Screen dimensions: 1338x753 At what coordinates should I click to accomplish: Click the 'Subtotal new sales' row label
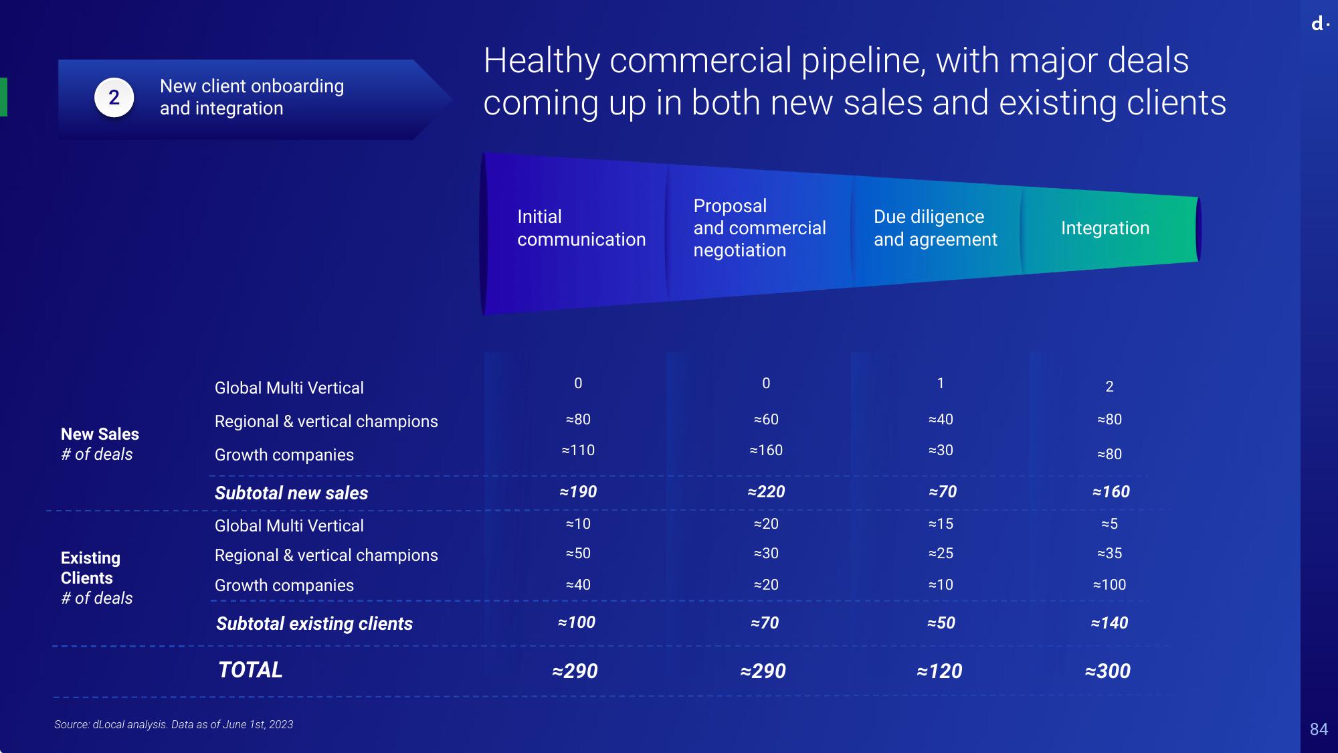[291, 493]
